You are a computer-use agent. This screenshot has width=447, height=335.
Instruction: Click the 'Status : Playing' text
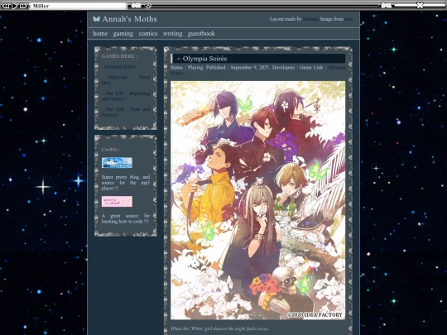click(x=187, y=68)
